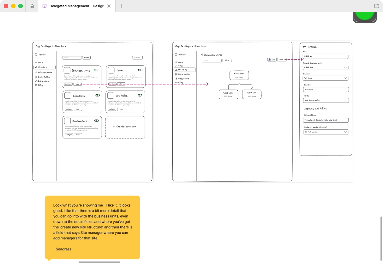Click the Billing Address input field

click(x=326, y=120)
